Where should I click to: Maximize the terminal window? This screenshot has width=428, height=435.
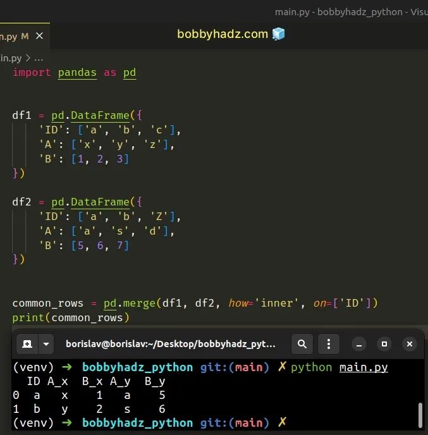(x=384, y=344)
